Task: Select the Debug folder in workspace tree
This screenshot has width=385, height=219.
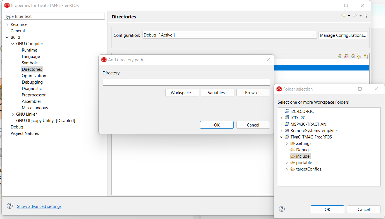Action: [302, 150]
